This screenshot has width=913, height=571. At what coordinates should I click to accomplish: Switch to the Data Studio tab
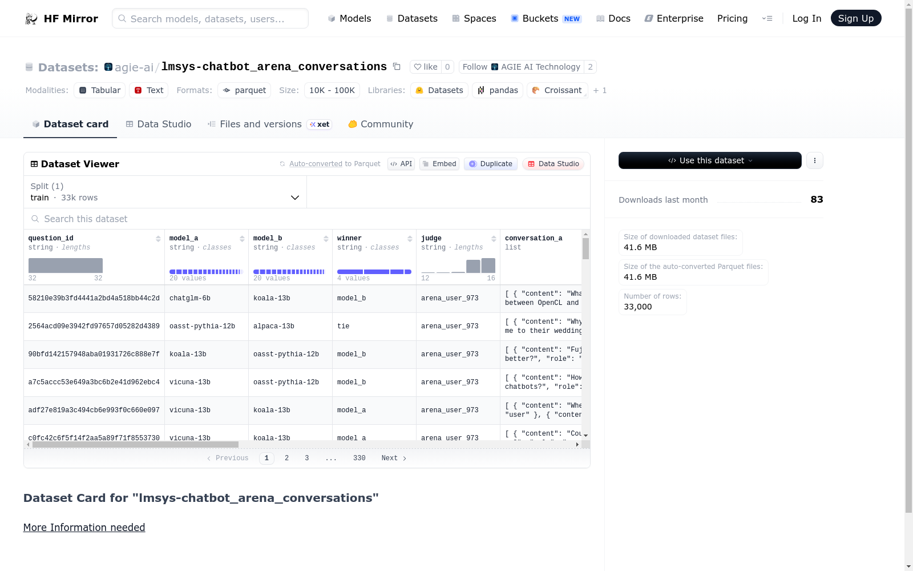click(x=159, y=124)
